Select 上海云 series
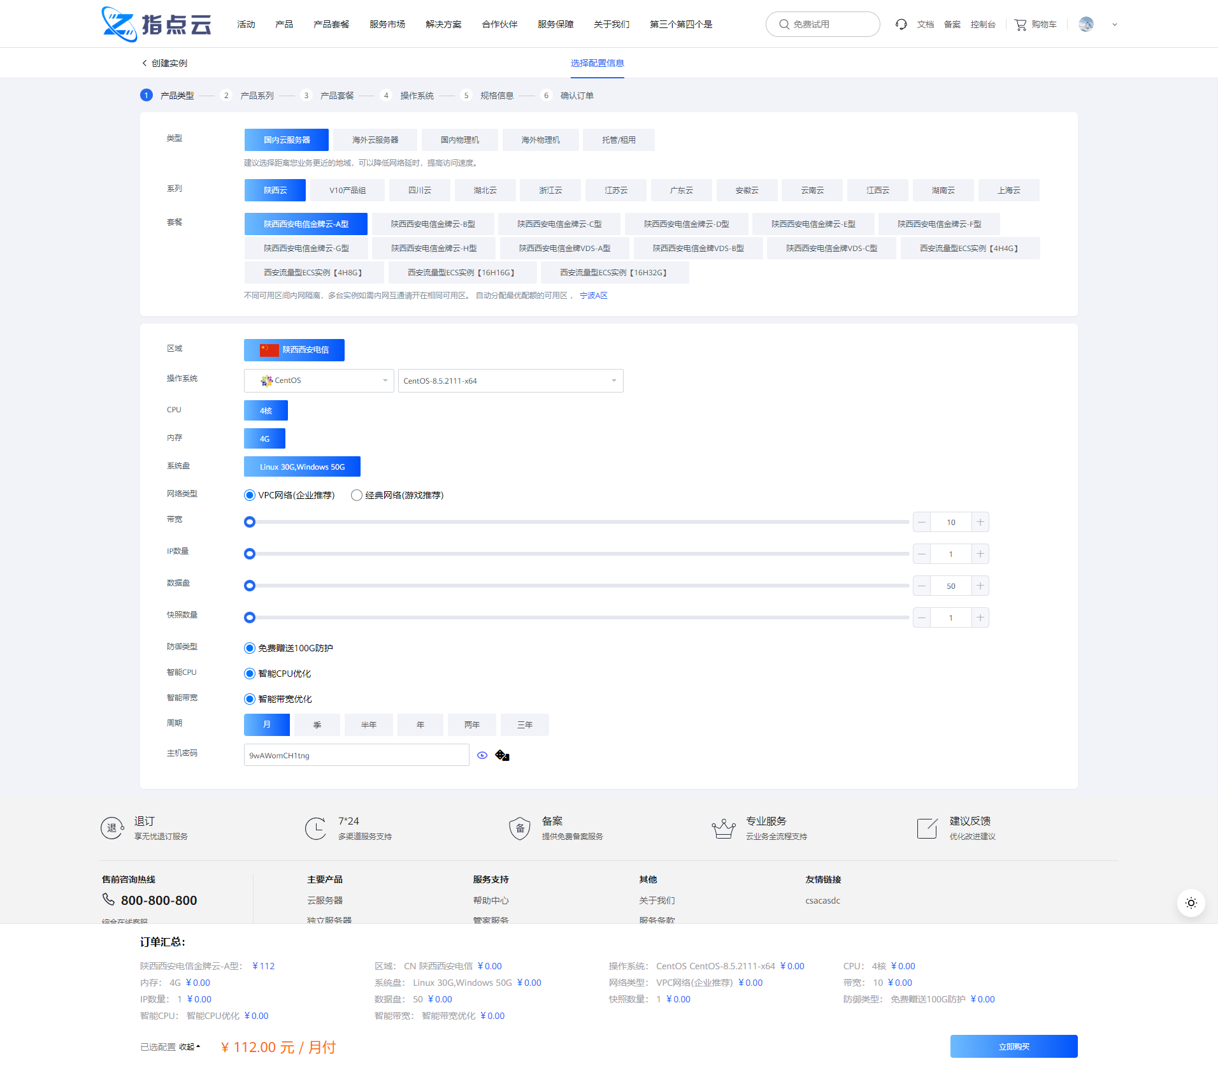 click(1009, 190)
